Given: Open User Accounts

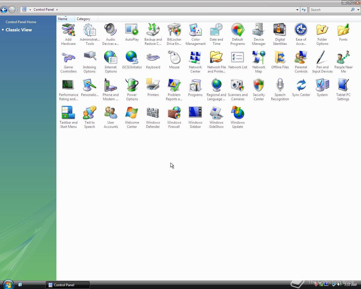Looking at the screenshot, I should (x=111, y=117).
